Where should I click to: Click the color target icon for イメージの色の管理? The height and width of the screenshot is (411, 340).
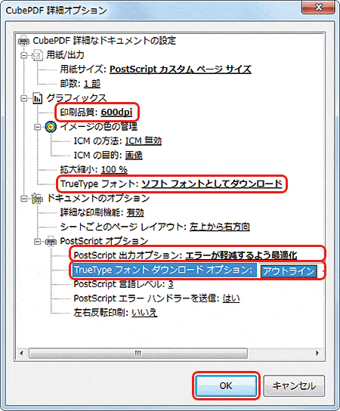(x=51, y=127)
